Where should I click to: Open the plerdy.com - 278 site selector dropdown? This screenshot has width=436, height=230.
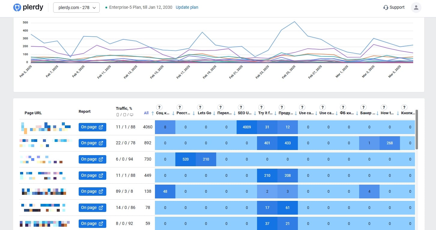76,8
